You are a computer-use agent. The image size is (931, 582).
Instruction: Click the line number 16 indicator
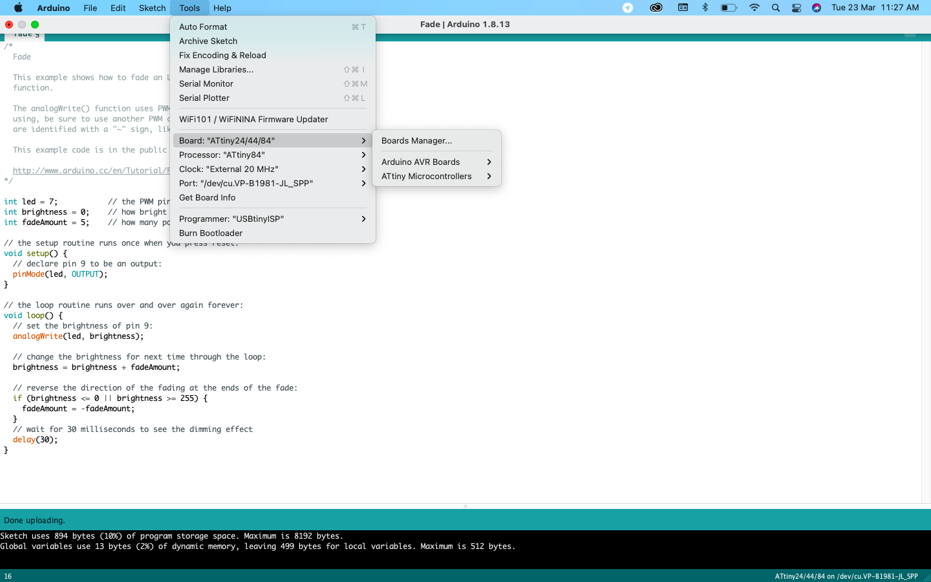8,576
